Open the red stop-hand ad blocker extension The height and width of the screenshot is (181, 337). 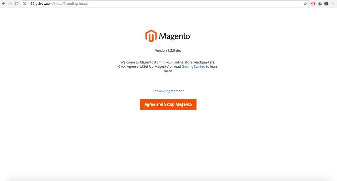[x=313, y=4]
